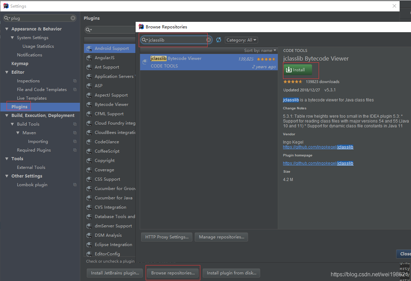
Task: Click Manage repositories button
Action: pyautogui.click(x=221, y=237)
